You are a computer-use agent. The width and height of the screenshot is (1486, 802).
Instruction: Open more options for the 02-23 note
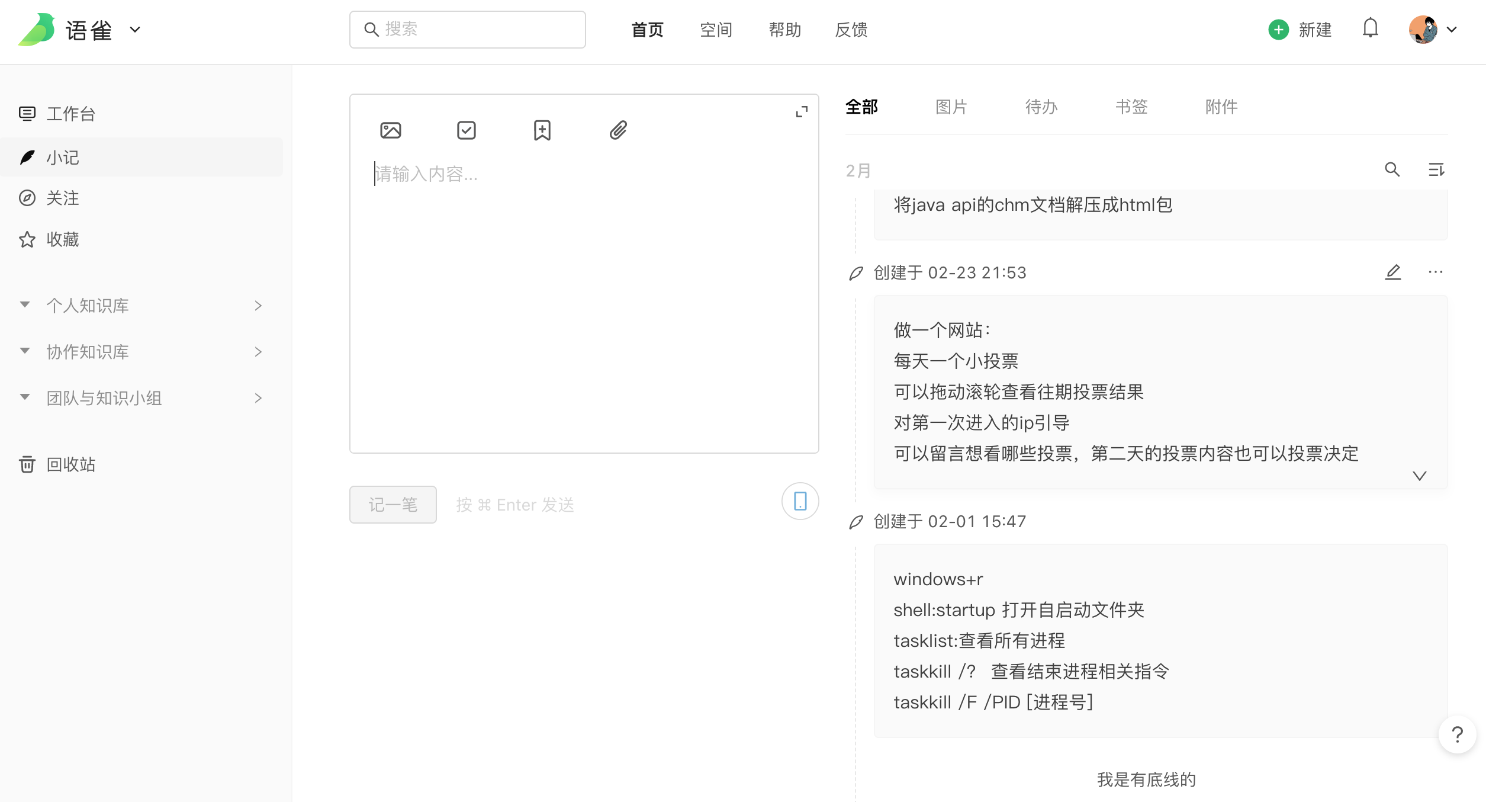pyautogui.click(x=1436, y=272)
